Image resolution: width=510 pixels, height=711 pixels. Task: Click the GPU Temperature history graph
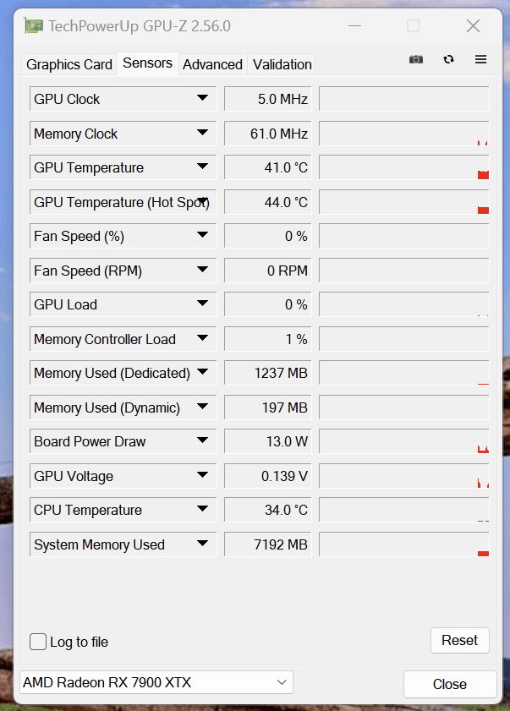tap(404, 167)
